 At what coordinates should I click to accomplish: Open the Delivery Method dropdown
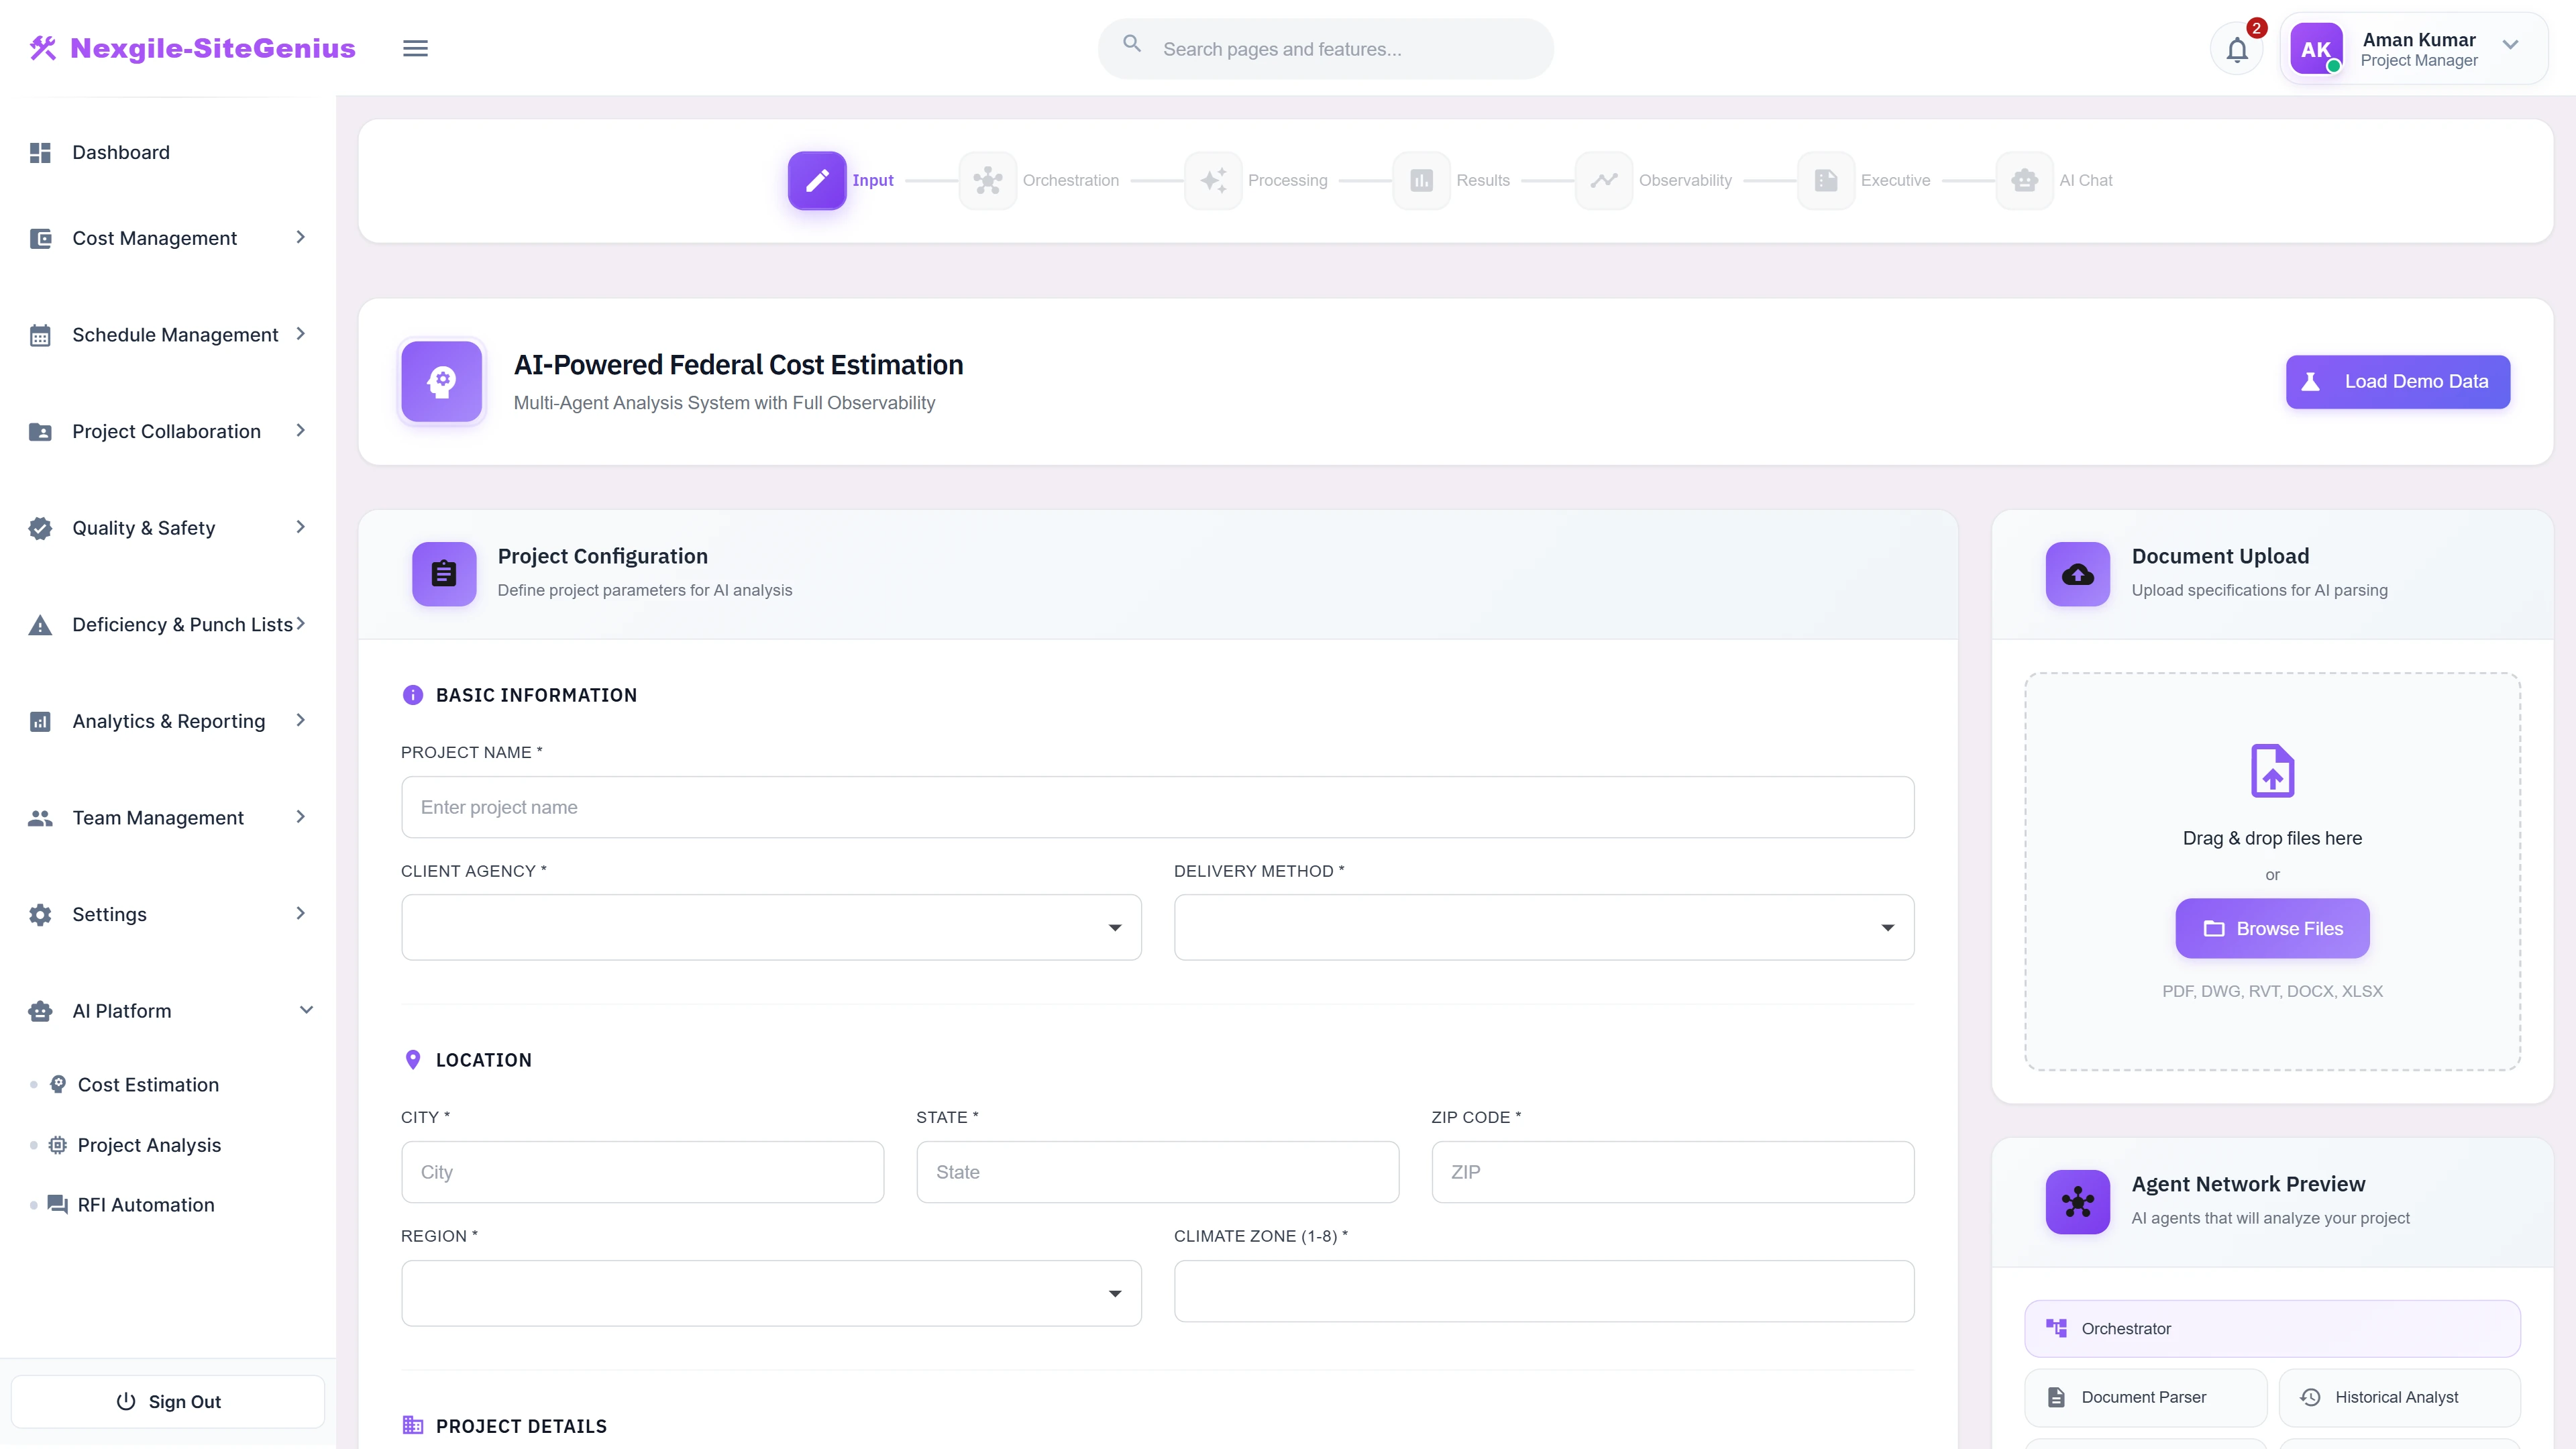pos(1543,927)
